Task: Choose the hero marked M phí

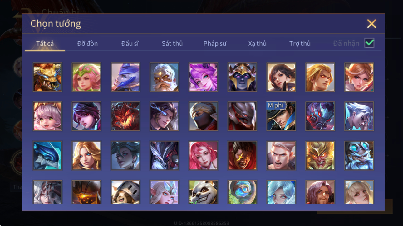Action: pos(281,116)
